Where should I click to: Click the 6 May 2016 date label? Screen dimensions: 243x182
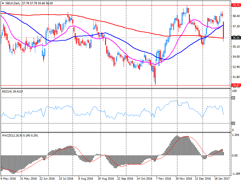pyautogui.click(x=9, y=179)
